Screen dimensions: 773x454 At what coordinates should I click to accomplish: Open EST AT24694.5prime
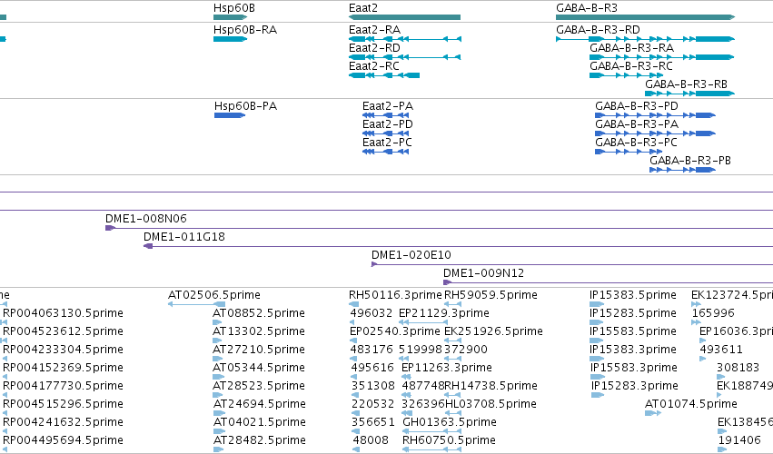259,404
